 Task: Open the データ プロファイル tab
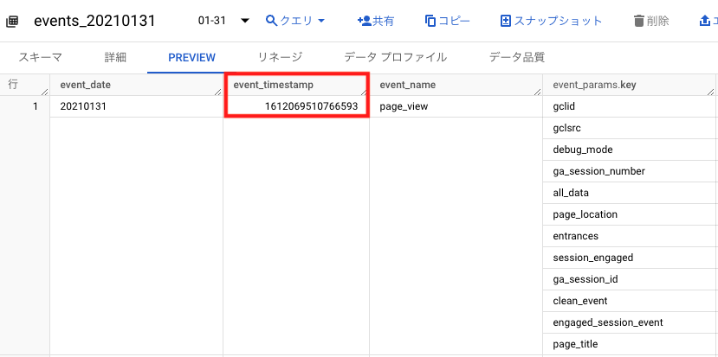[x=396, y=57]
